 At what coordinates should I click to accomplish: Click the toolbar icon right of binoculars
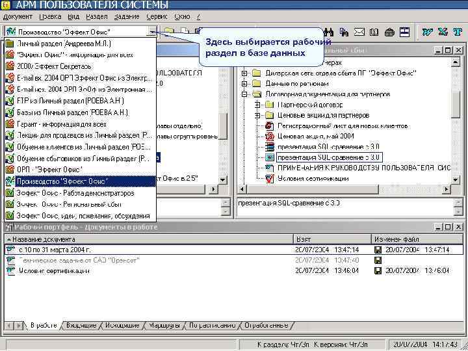pyautogui.click(x=344, y=32)
